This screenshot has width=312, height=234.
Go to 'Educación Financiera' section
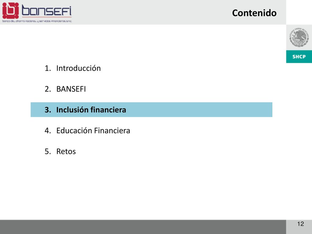click(93, 130)
